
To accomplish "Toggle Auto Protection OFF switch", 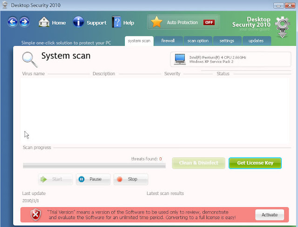I will pyautogui.click(x=209, y=22).
